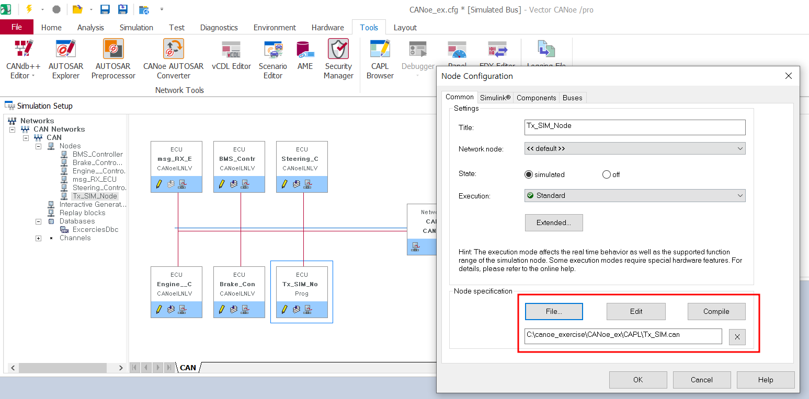Click the Extended... button
Image resolution: width=809 pixels, height=399 pixels.
click(x=554, y=222)
